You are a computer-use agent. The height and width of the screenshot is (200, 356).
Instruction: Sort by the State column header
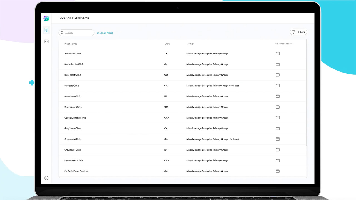click(x=167, y=44)
